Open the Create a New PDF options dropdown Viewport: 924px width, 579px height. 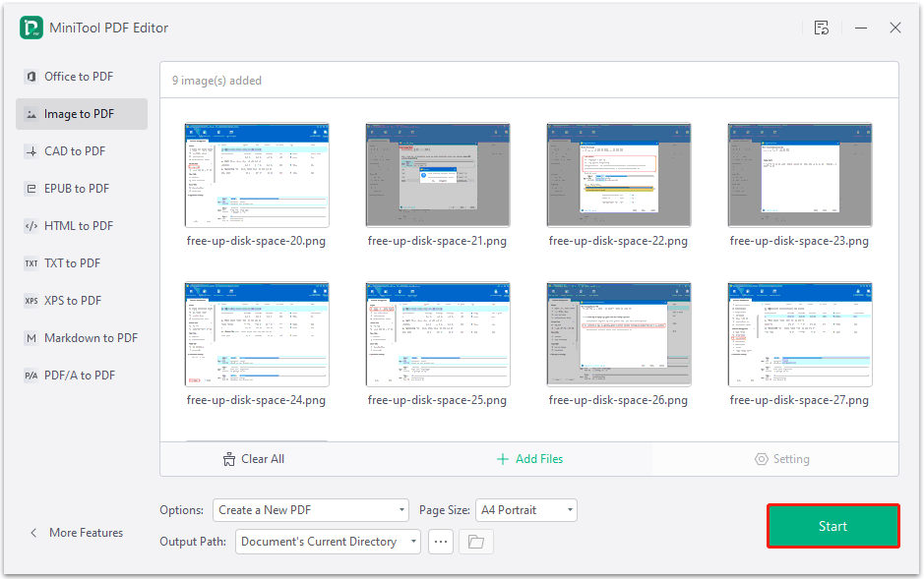point(311,510)
